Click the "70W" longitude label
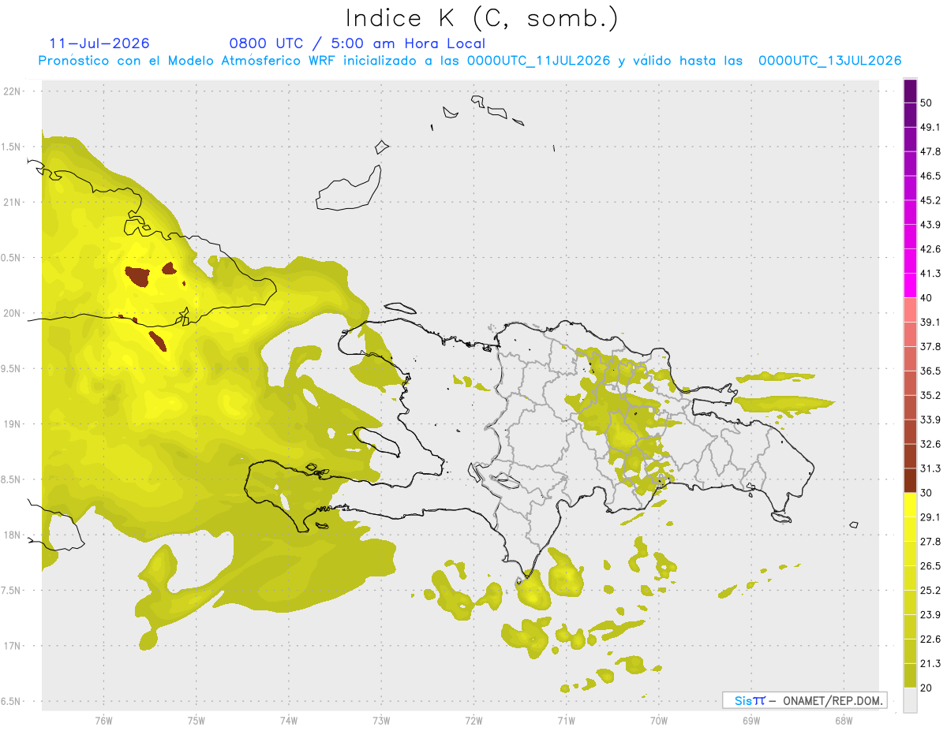The height and width of the screenshot is (731, 947). tap(658, 721)
